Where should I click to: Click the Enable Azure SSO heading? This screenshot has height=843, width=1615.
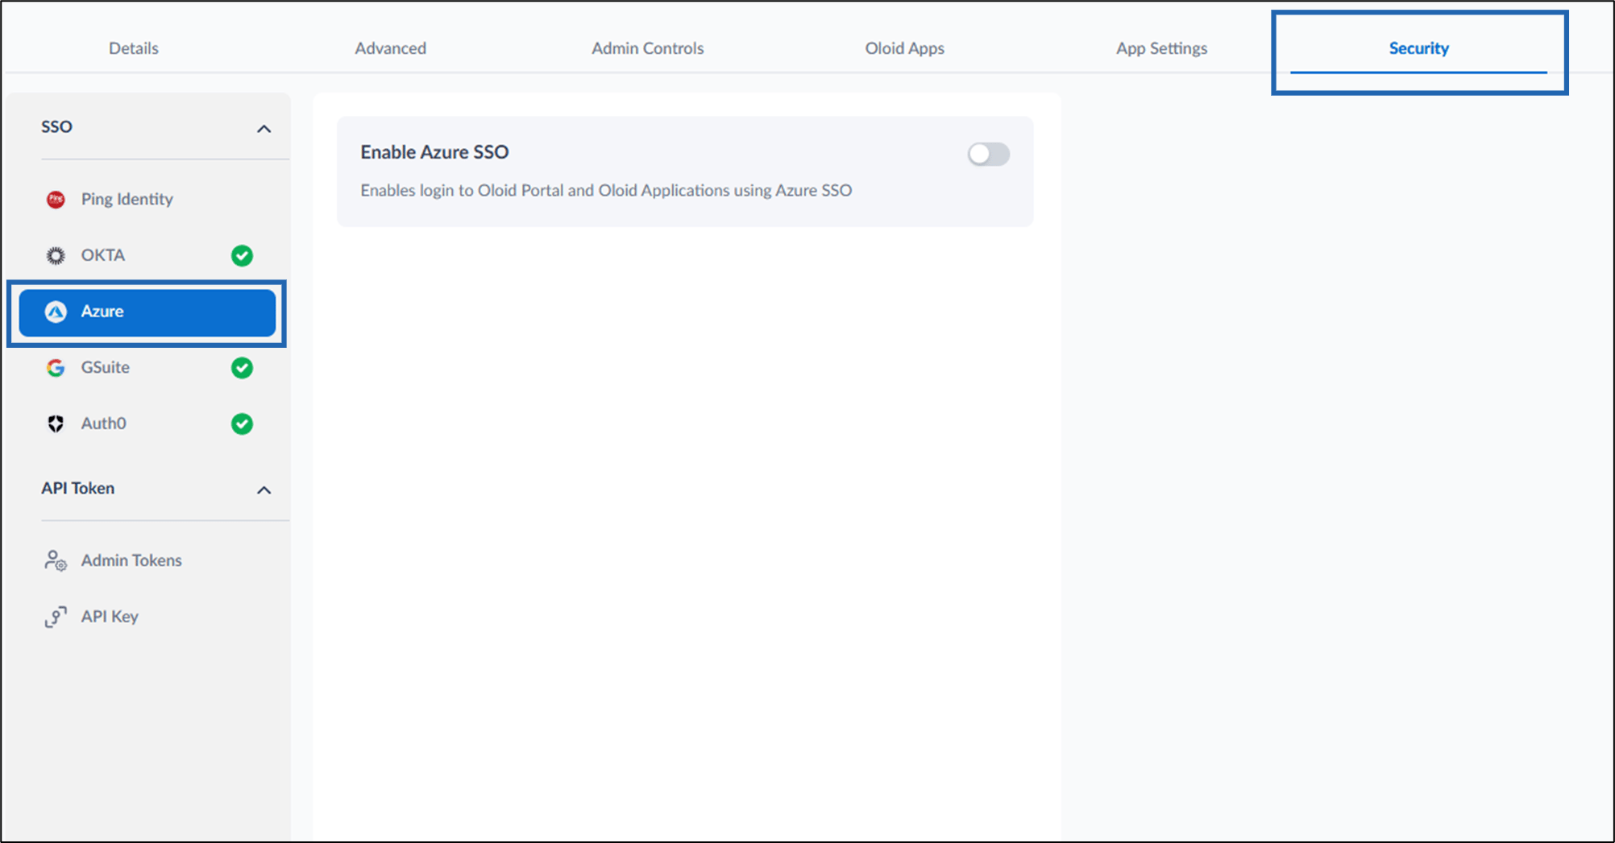point(434,152)
